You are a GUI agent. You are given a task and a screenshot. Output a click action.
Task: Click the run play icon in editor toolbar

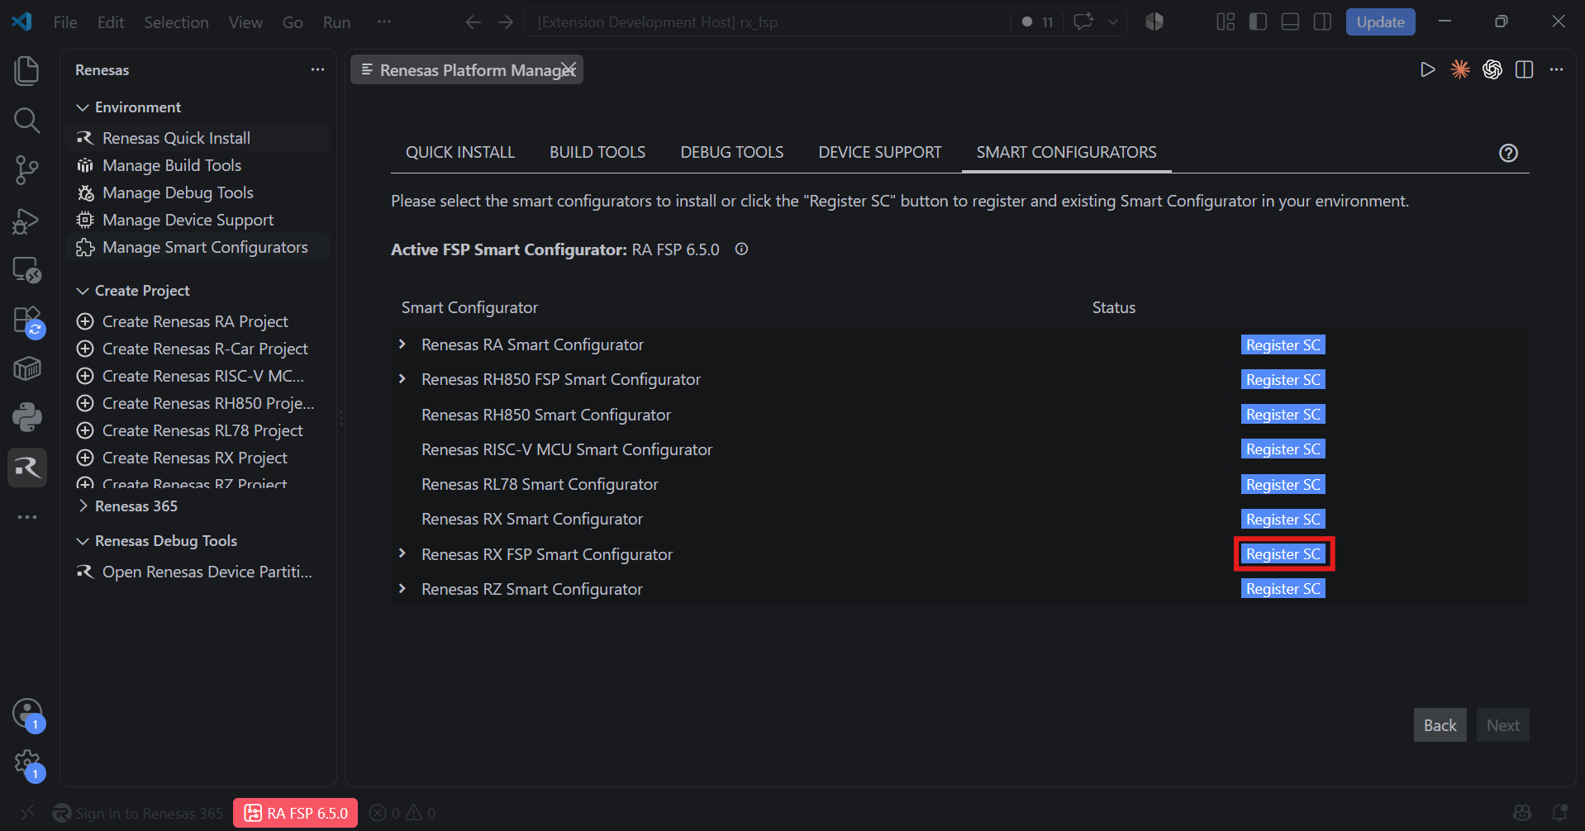pyautogui.click(x=1427, y=69)
